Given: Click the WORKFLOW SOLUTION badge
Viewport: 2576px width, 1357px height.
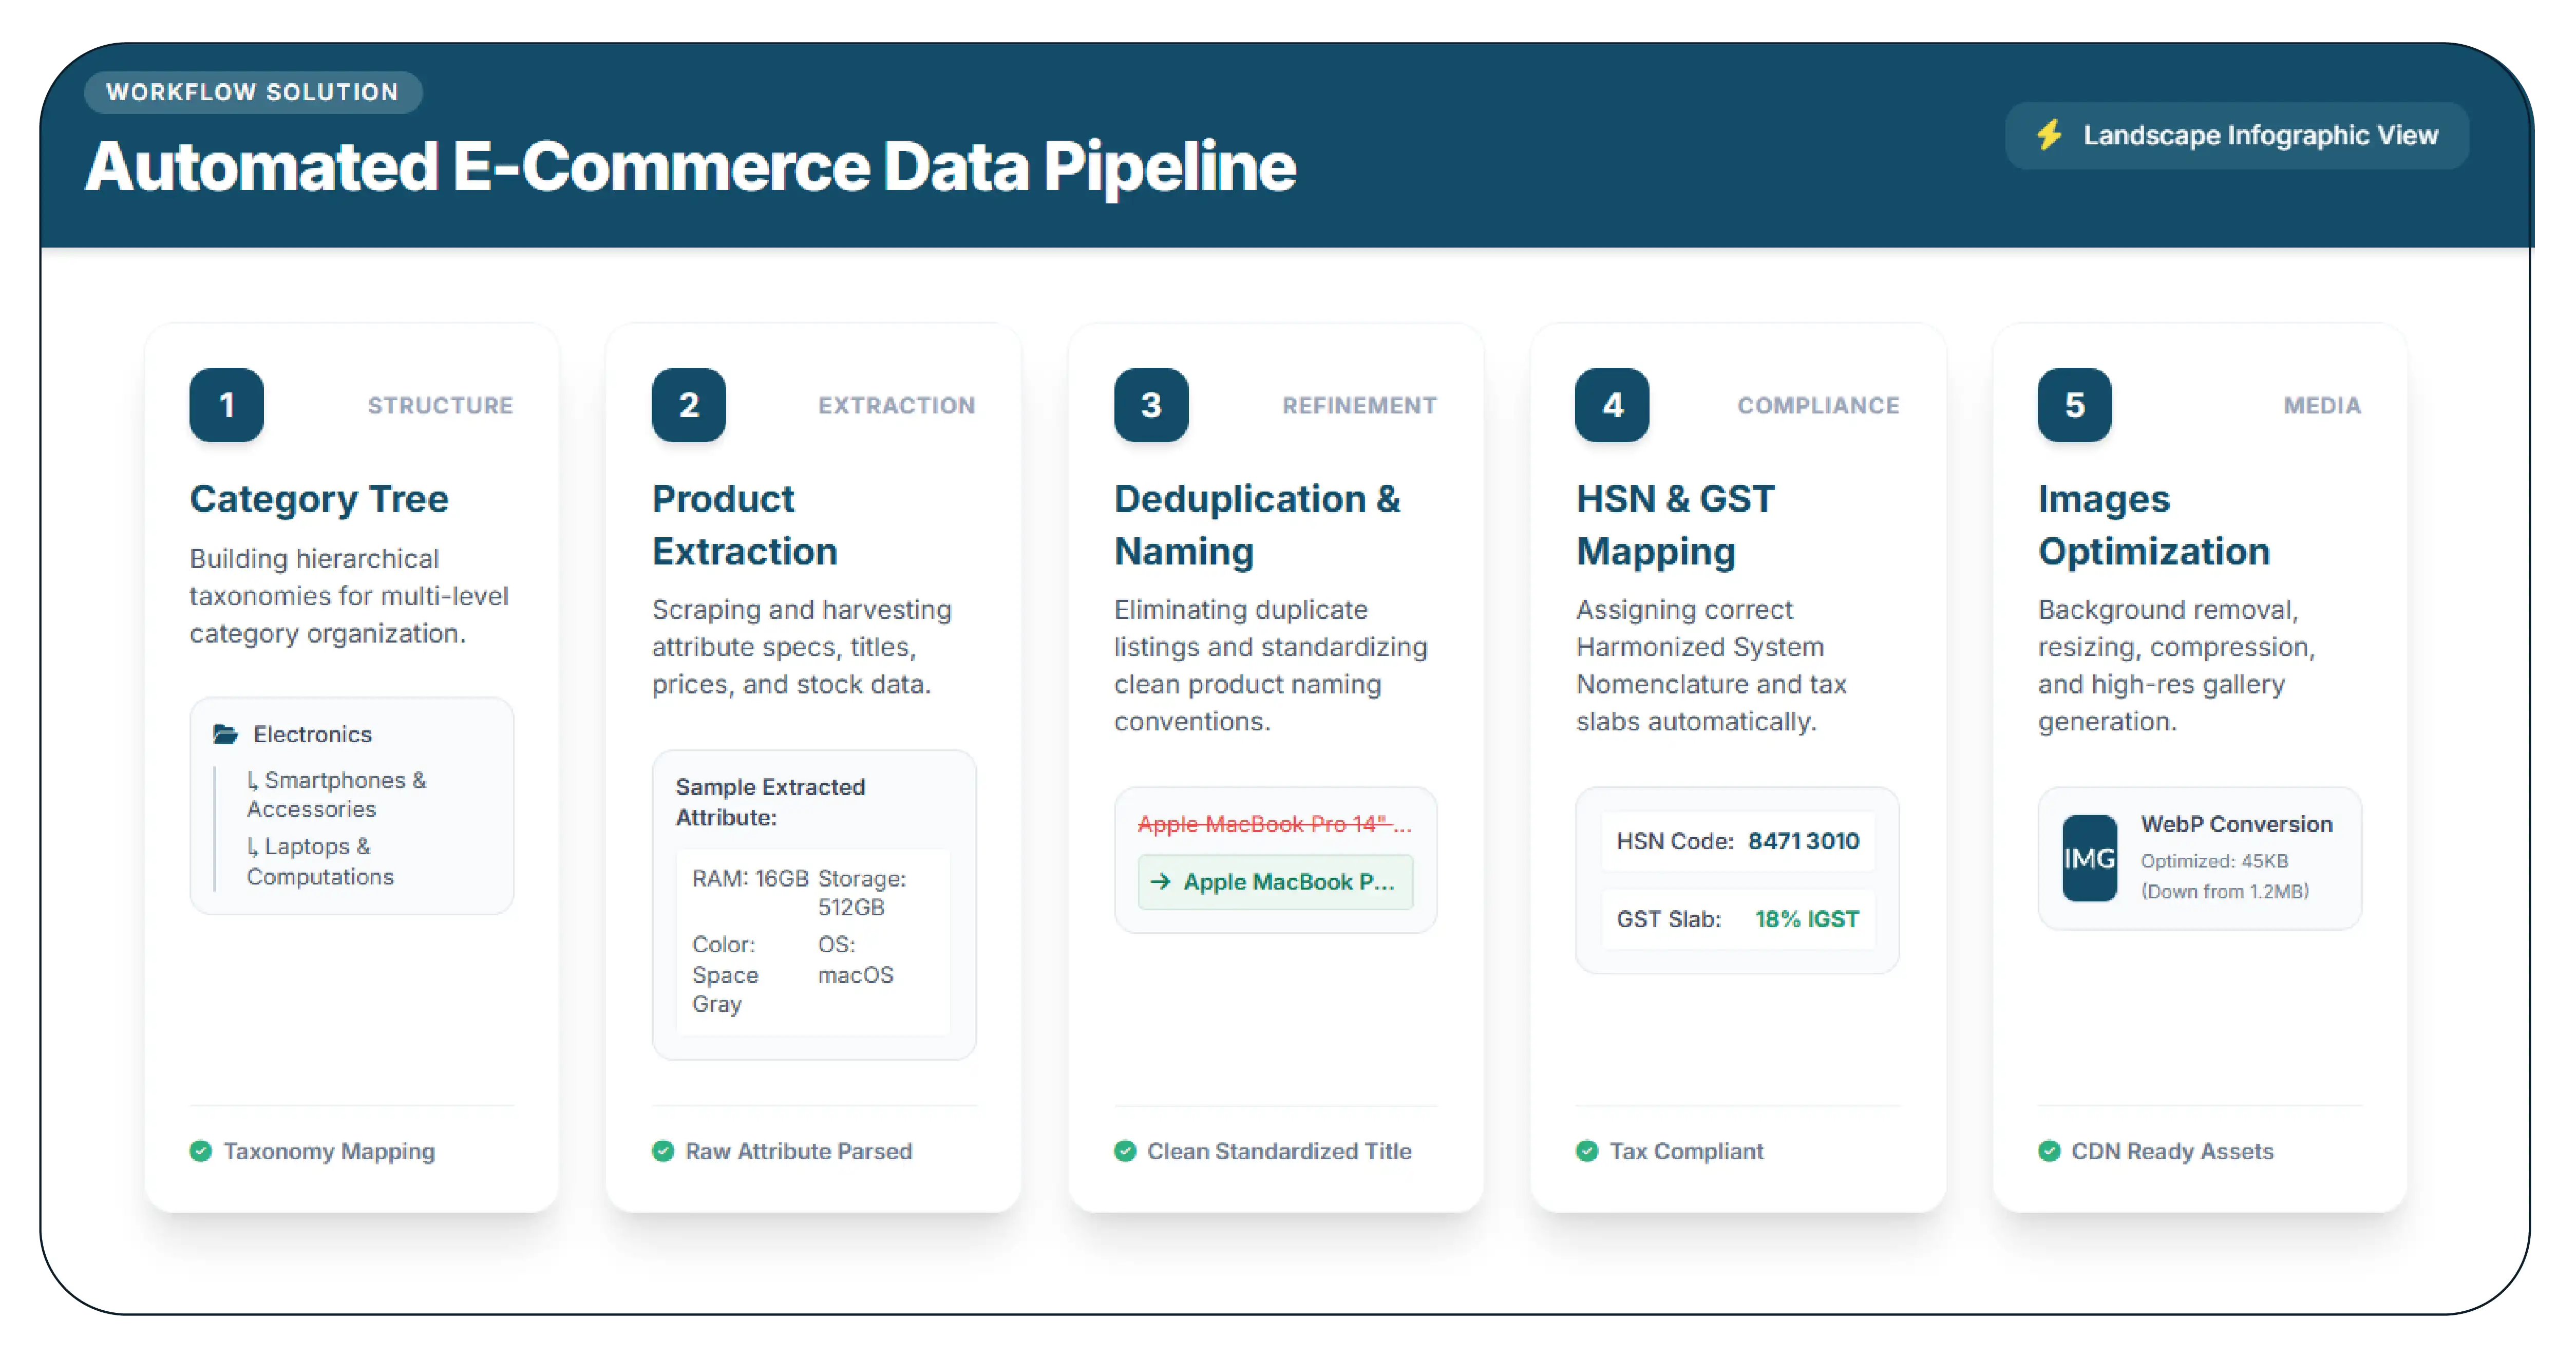Looking at the screenshot, I should tap(252, 92).
